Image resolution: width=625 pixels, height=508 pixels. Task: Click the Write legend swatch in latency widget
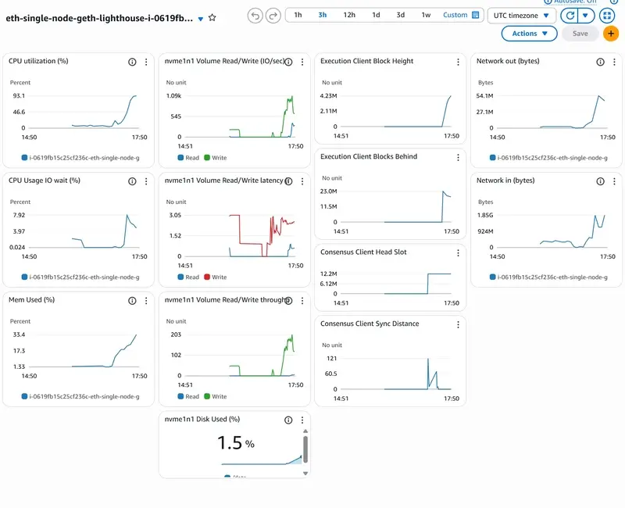click(x=207, y=277)
